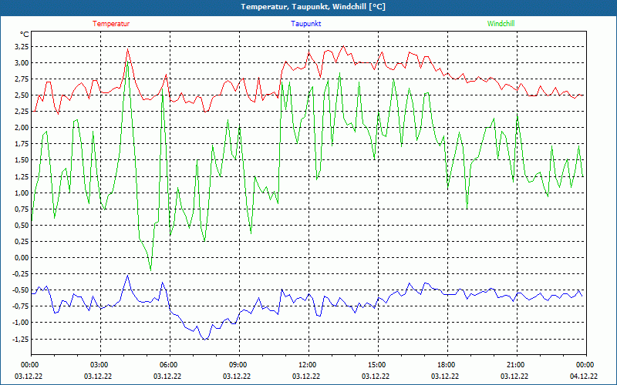Click the 2,50 y-axis value
Image resolution: width=617 pixels, height=385 pixels.
[22, 95]
